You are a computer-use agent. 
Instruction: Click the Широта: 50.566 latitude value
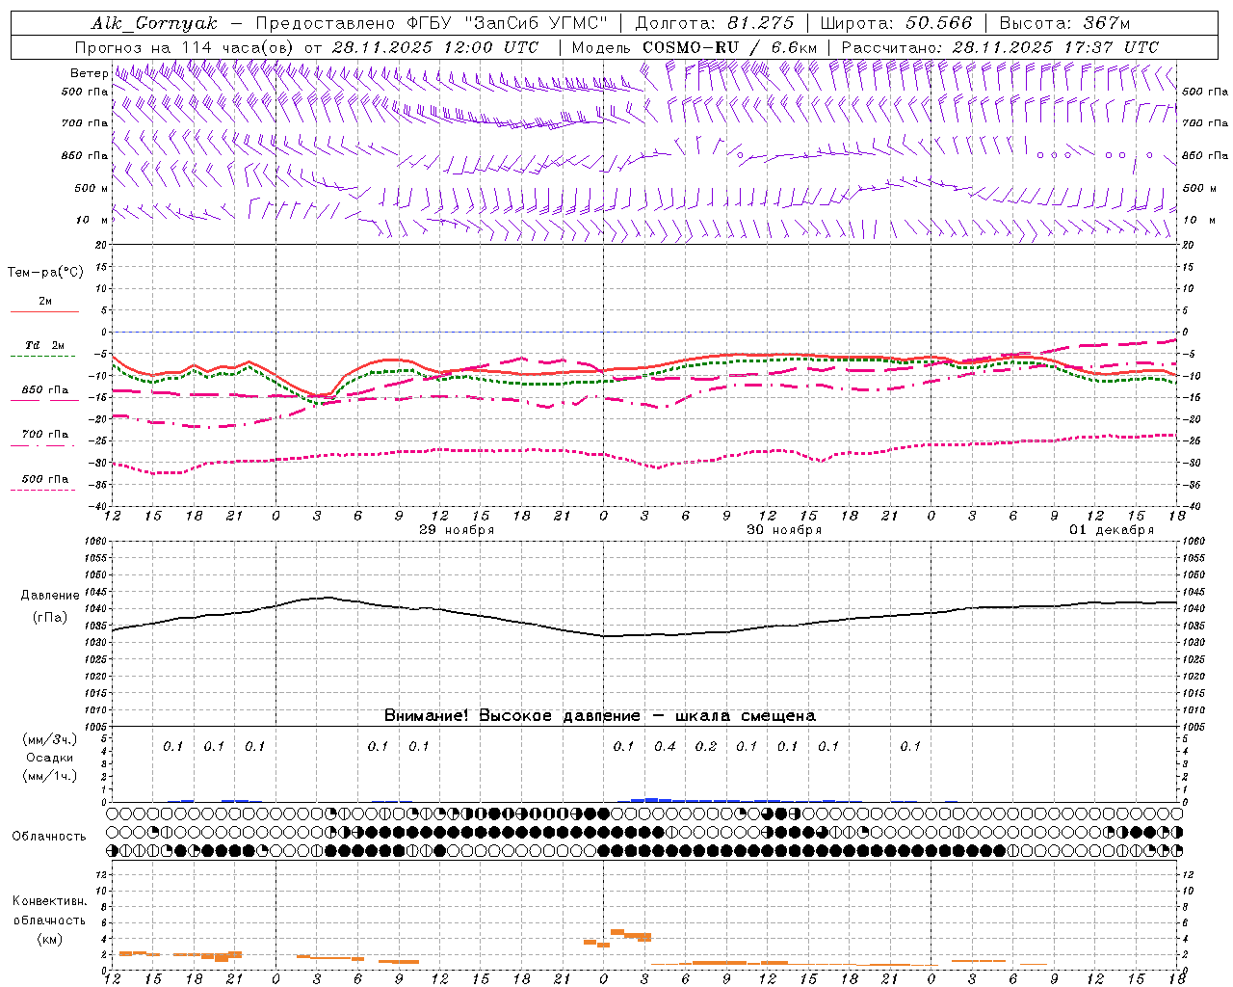[x=897, y=23]
